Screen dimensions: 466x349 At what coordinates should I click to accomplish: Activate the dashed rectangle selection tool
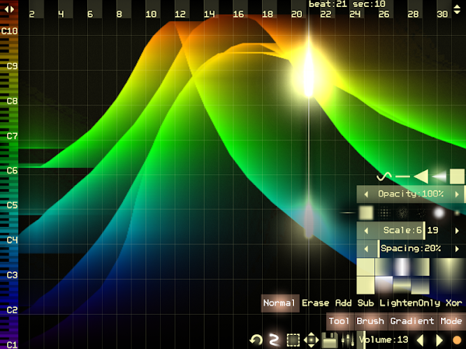point(293,340)
